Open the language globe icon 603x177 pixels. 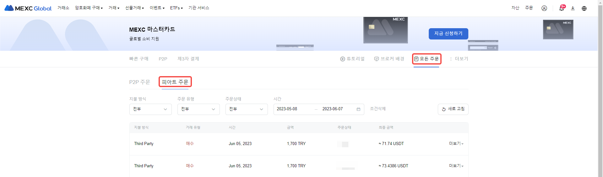coord(584,8)
